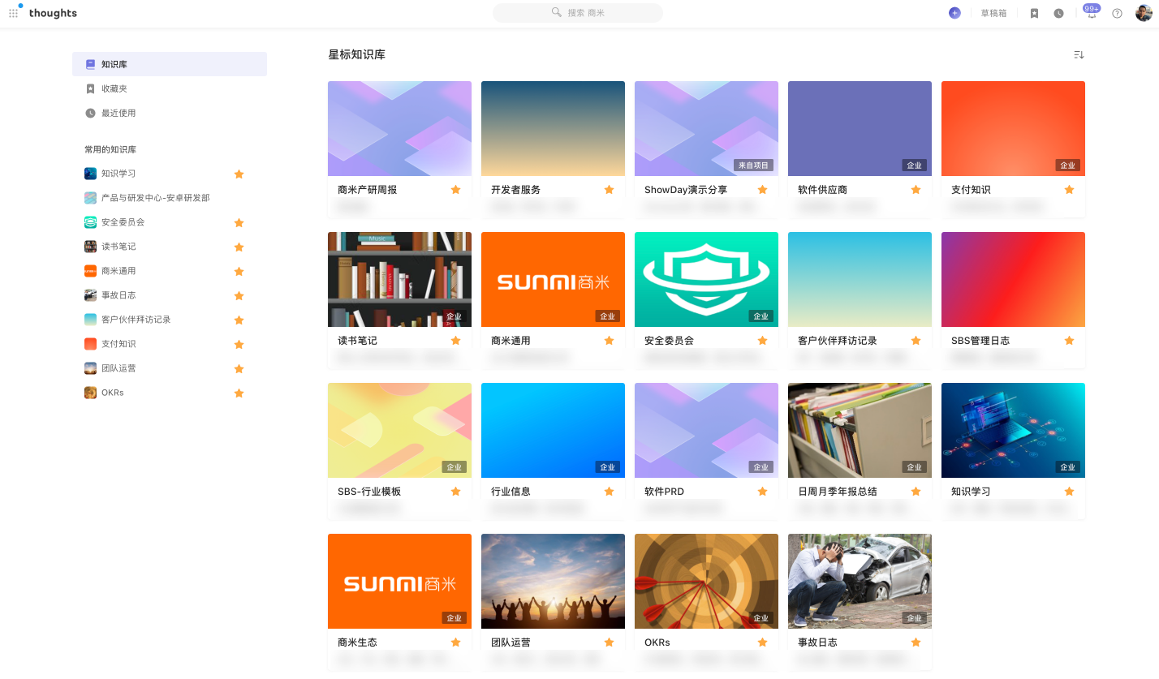Open 知识学习 laptop cover thumbnail
The height and width of the screenshot is (679, 1159).
tap(1013, 430)
